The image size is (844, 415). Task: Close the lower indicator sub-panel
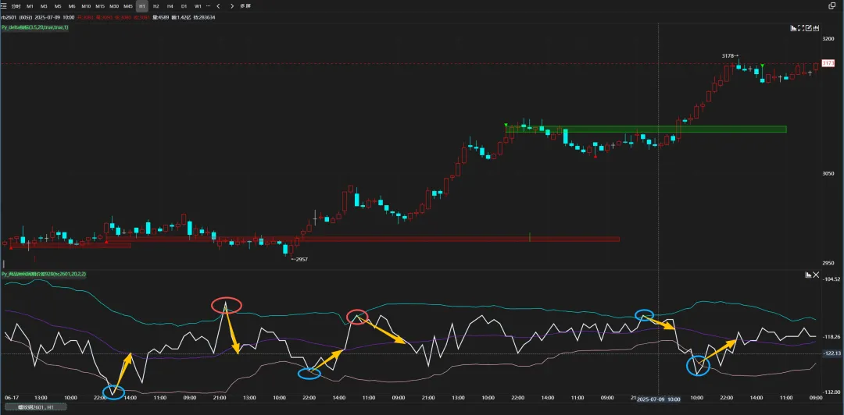click(817, 275)
